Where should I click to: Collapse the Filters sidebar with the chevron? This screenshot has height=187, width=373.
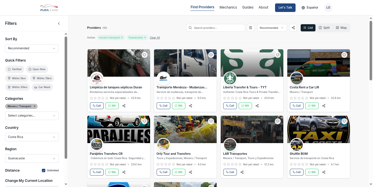(x=59, y=23)
